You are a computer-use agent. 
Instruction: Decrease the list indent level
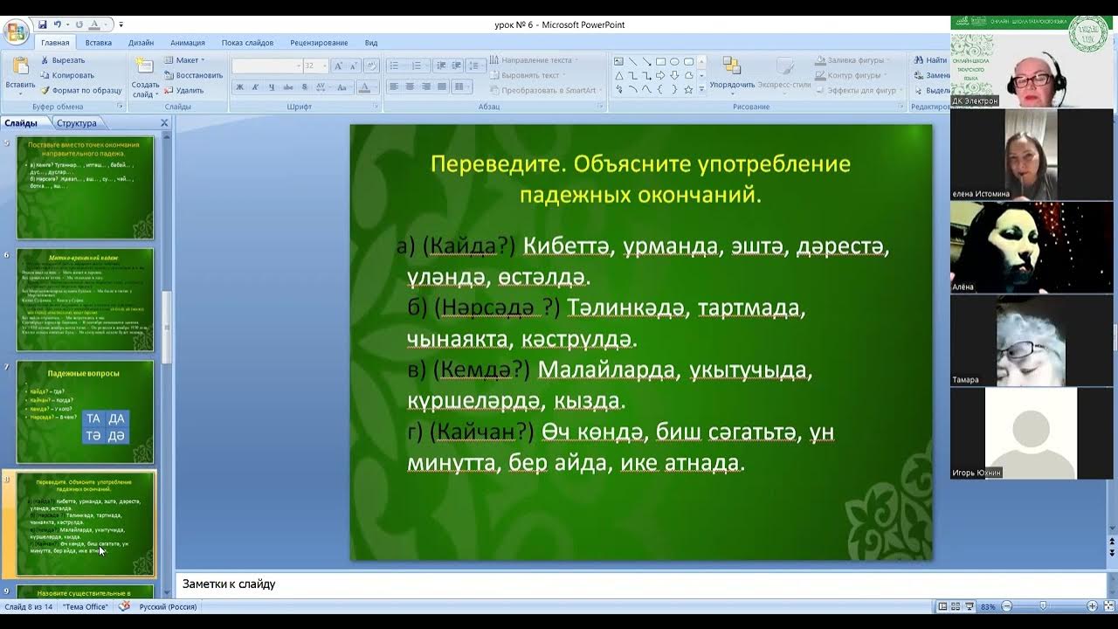441,66
